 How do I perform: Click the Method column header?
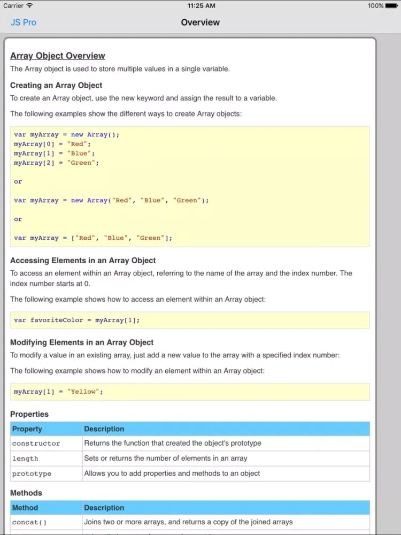[x=25, y=508]
